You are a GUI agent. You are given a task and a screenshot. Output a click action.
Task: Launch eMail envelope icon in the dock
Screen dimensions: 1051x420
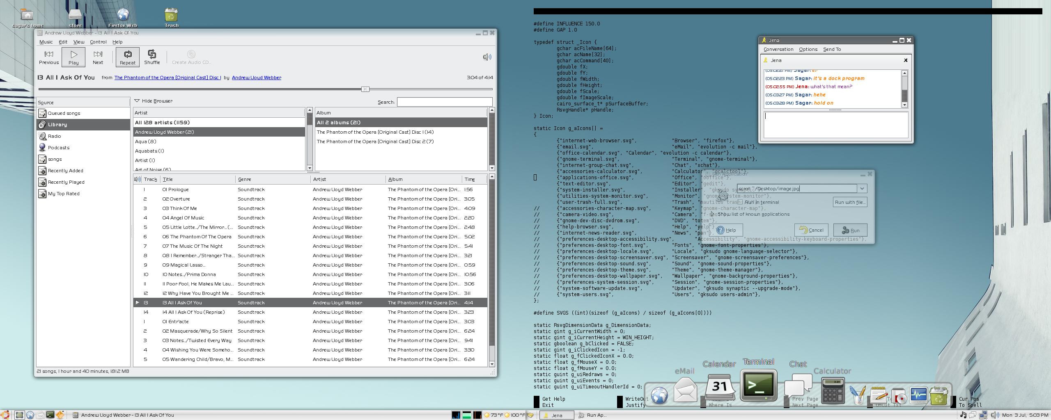coord(685,389)
